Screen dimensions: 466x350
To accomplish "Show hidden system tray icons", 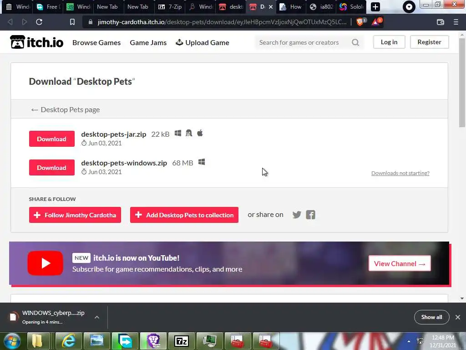I will (x=409, y=341).
